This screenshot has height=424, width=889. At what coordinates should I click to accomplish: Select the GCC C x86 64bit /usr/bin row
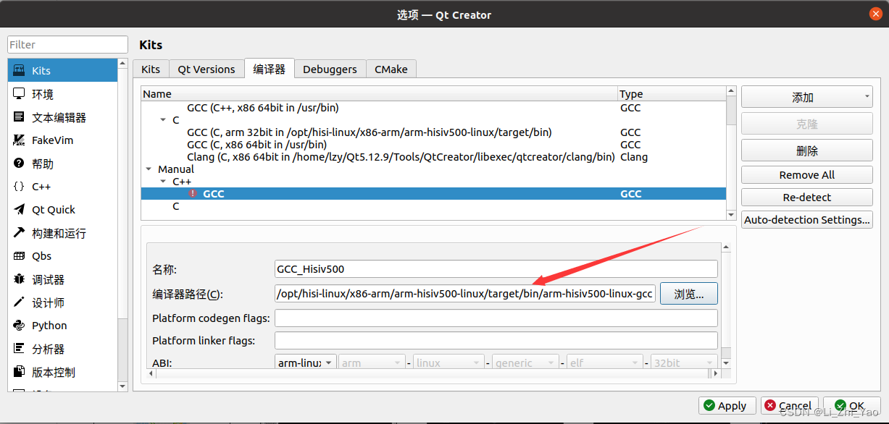click(433, 144)
